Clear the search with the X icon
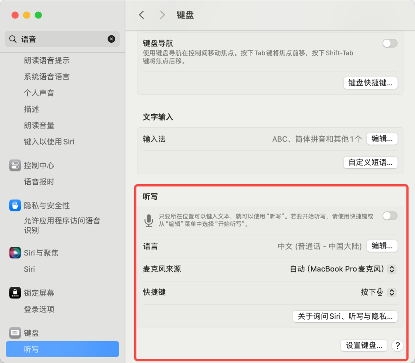Image resolution: width=415 pixels, height=363 pixels. (111, 39)
